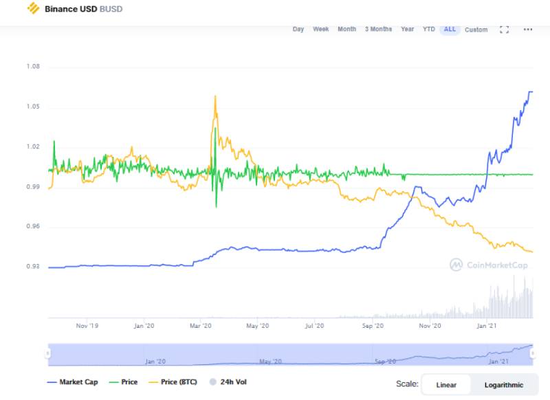Switch chart scale to Logarithmic
This screenshot has width=550, height=400.
click(x=503, y=385)
